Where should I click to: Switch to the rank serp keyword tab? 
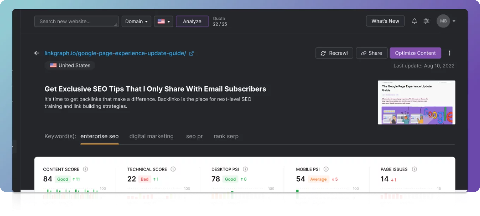coord(226,136)
